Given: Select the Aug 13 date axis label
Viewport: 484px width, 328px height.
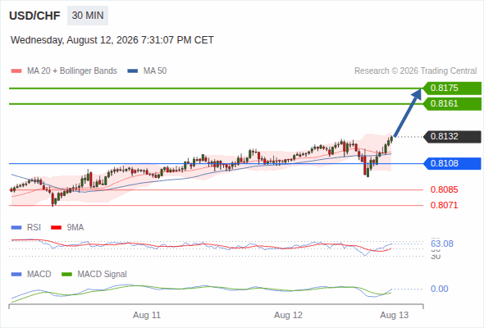Looking at the screenshot, I should click(x=395, y=316).
